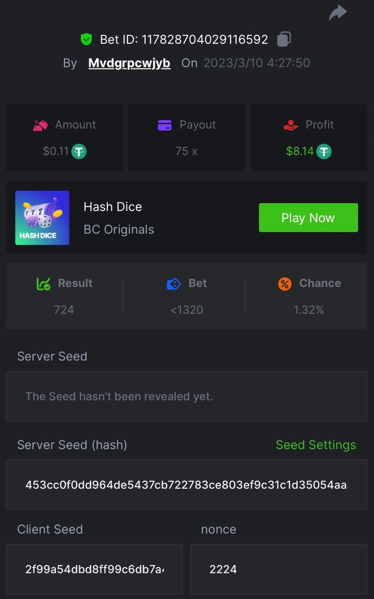Click the Result chart icon
The image size is (374, 599).
43,284
